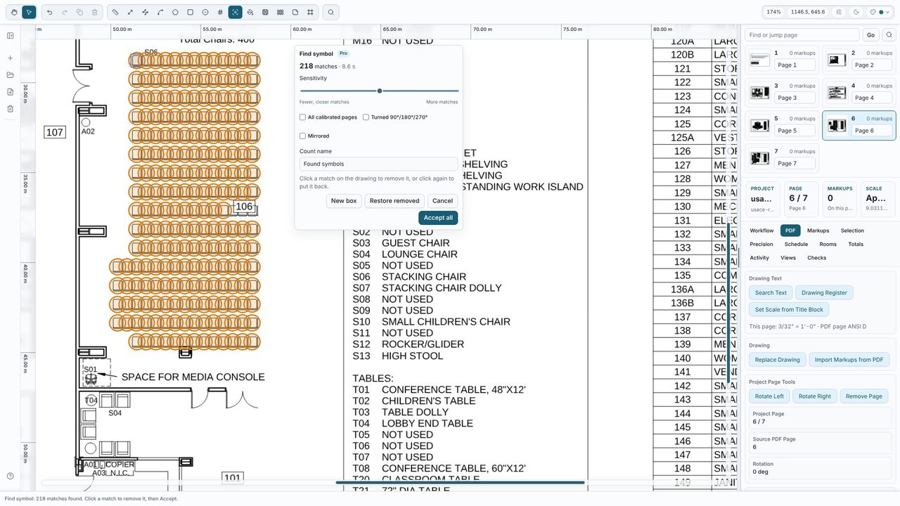Switch to the Markups tab
Viewport: 900px width, 506px height.
(x=818, y=231)
